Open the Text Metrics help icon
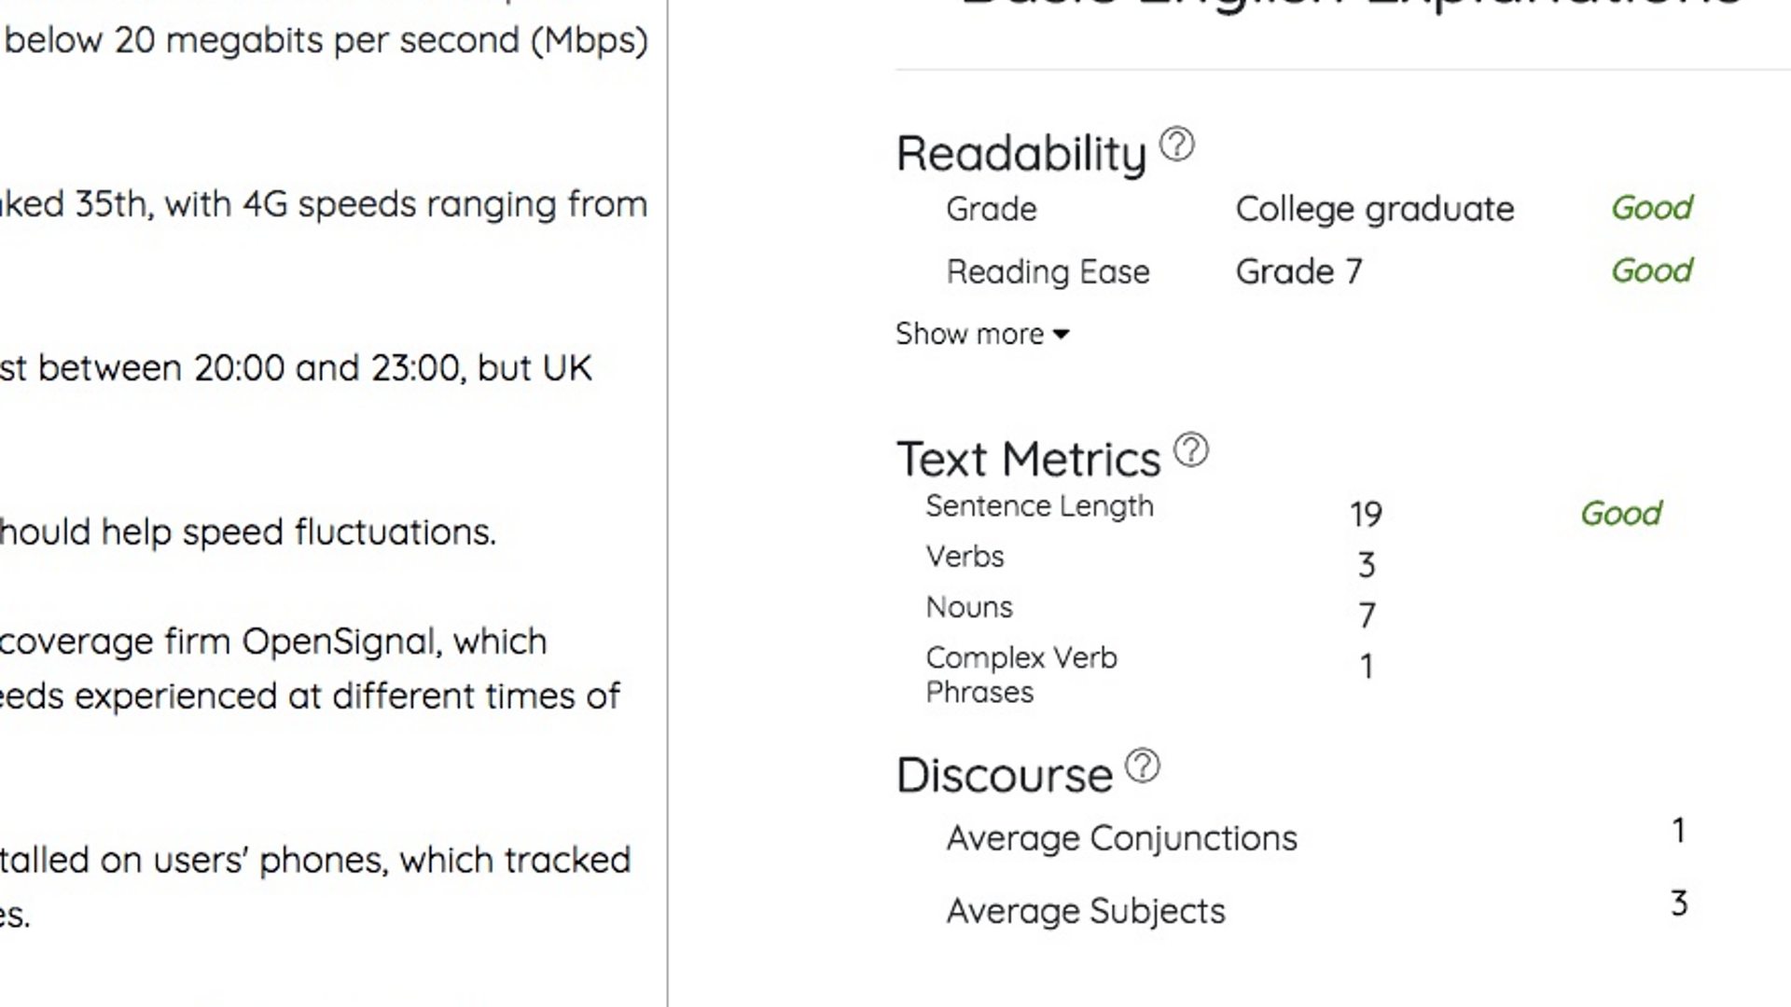Image resolution: width=1791 pixels, height=1007 pixels. [x=1190, y=450]
